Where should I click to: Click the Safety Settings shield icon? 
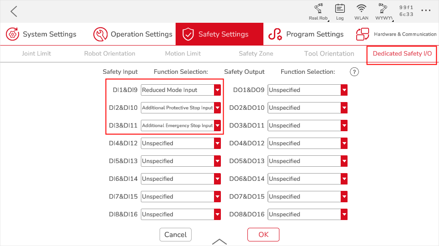pyautogui.click(x=188, y=34)
